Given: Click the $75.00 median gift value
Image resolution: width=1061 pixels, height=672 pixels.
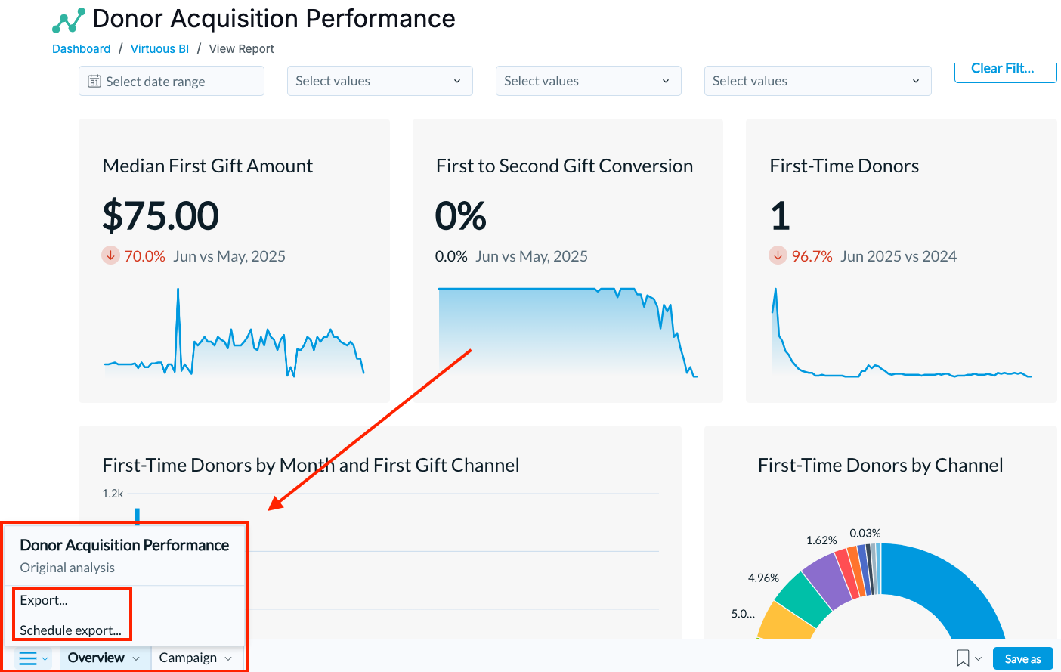Looking at the screenshot, I should 160,215.
